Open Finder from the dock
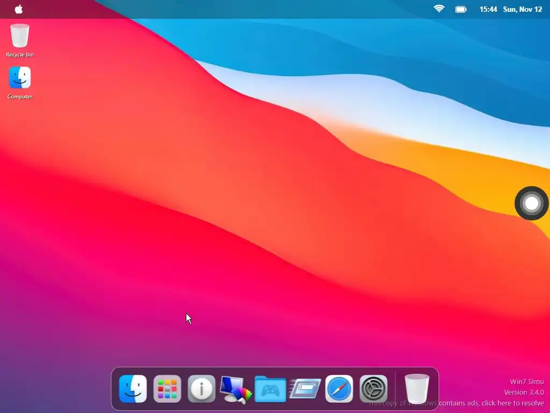 [133, 389]
